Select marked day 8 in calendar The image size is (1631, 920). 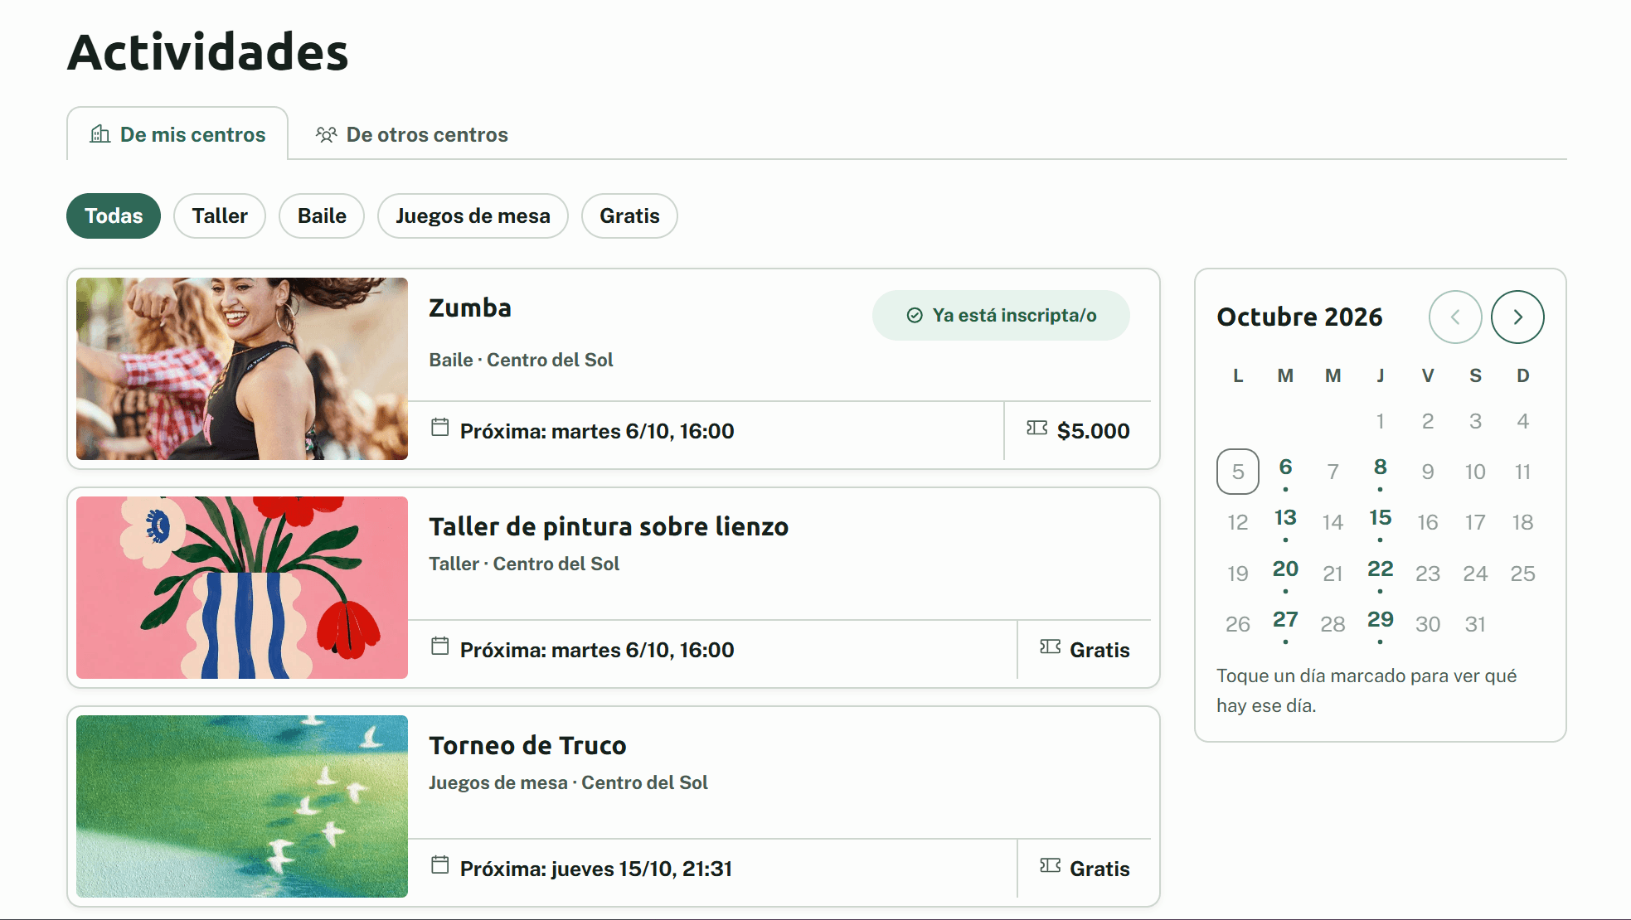click(x=1381, y=471)
